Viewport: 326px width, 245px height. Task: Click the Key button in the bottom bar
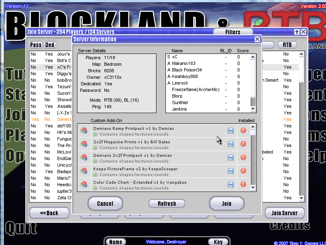click(218, 242)
